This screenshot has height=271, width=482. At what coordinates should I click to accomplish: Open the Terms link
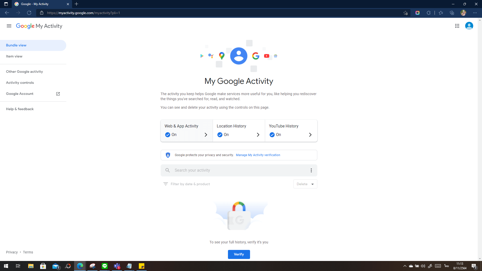tap(28, 252)
